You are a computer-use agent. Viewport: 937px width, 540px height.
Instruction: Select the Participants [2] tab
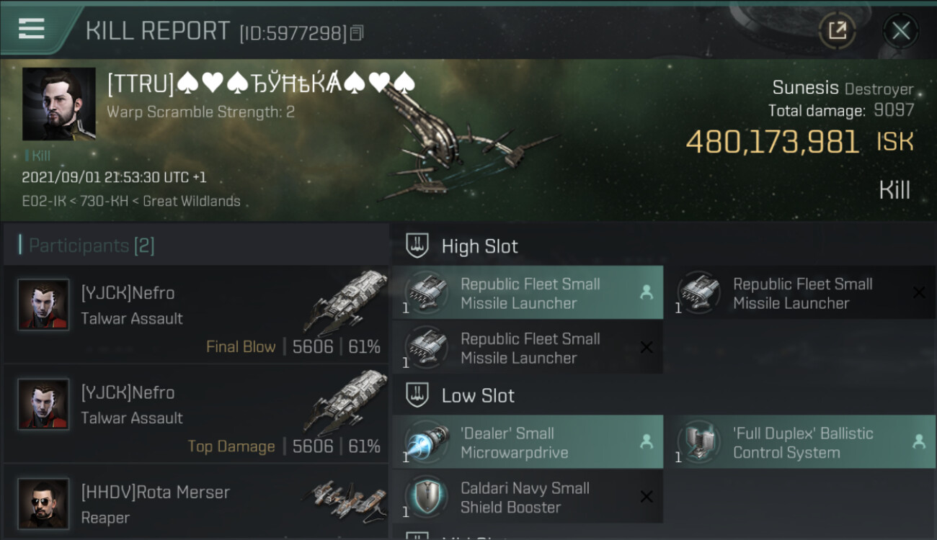(x=91, y=246)
